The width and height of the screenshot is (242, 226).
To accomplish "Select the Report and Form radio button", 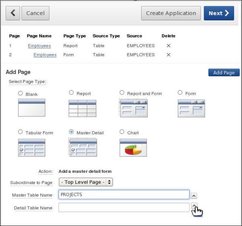I will [x=122, y=93].
